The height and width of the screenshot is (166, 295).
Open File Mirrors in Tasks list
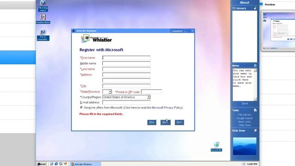(x=244, y=115)
